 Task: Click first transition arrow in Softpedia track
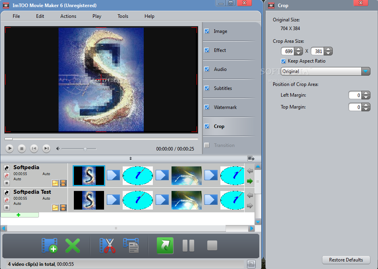pyautogui.click(x=113, y=175)
